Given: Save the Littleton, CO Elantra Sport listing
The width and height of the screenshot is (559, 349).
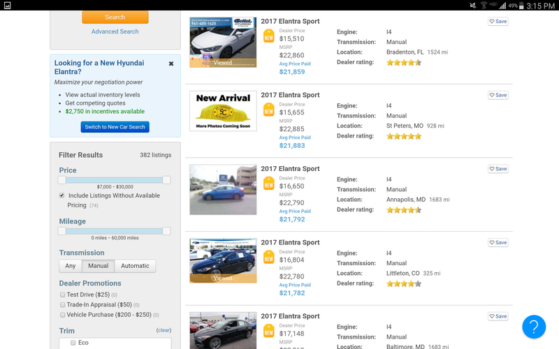Looking at the screenshot, I should click(498, 242).
